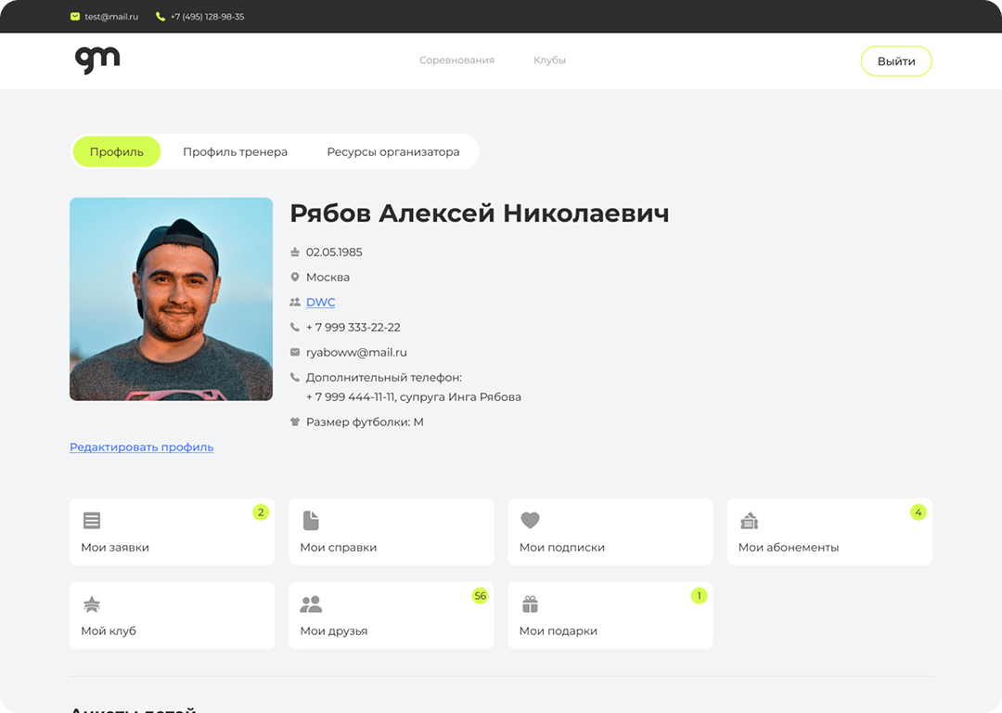1002x713 pixels.
Task: Select the Профиль tab
Action: 117,152
